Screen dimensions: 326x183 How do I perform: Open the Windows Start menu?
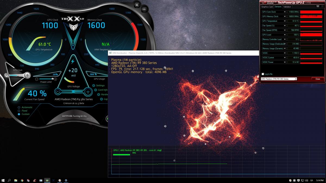click(3, 180)
